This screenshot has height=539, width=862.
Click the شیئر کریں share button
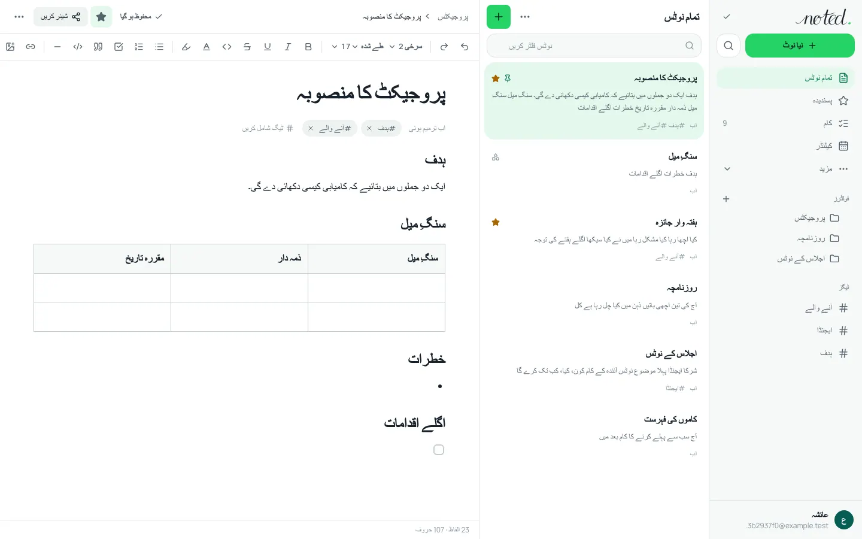pos(60,17)
